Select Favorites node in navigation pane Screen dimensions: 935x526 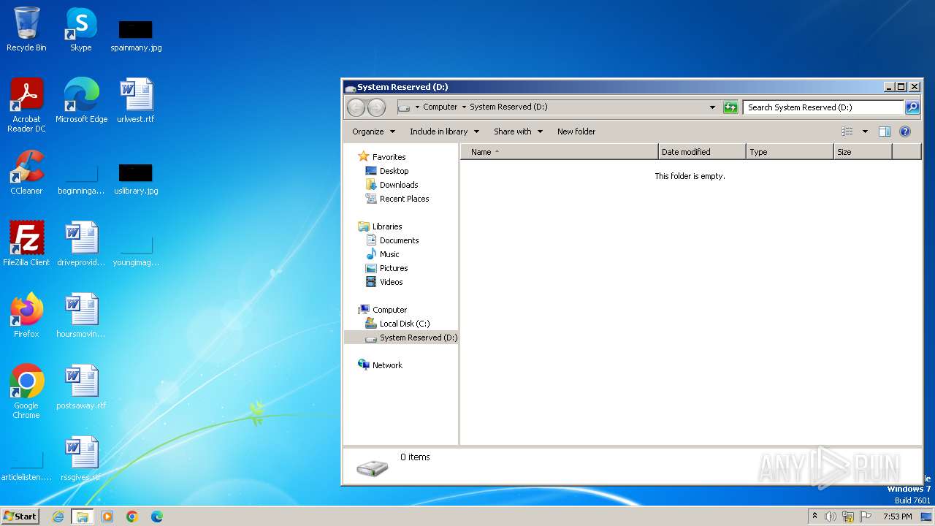389,157
